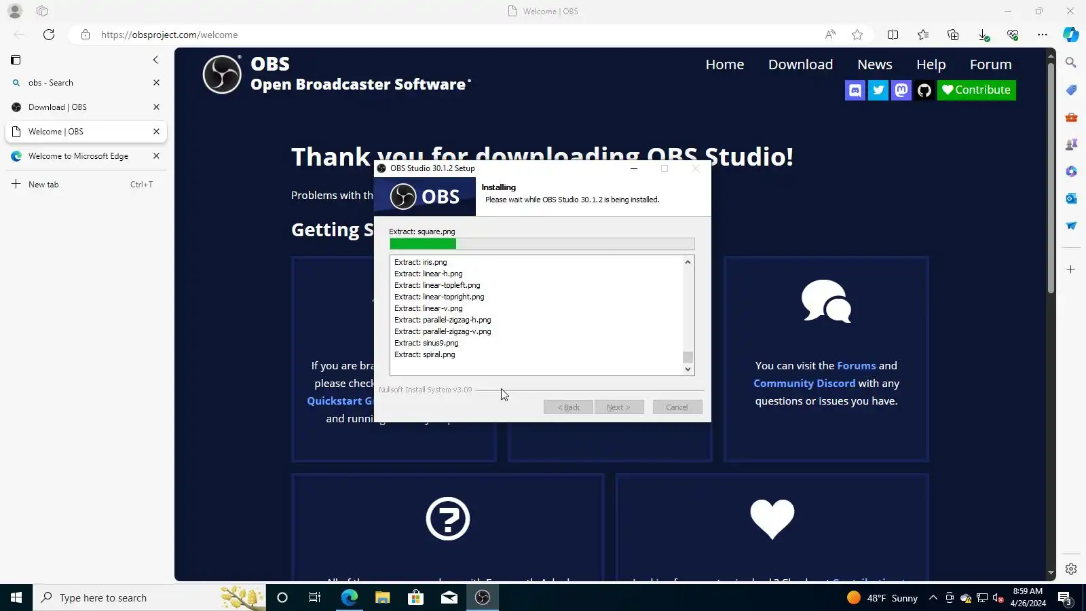Open the sidebar Search icon
The height and width of the screenshot is (611, 1086).
pos(1071,62)
